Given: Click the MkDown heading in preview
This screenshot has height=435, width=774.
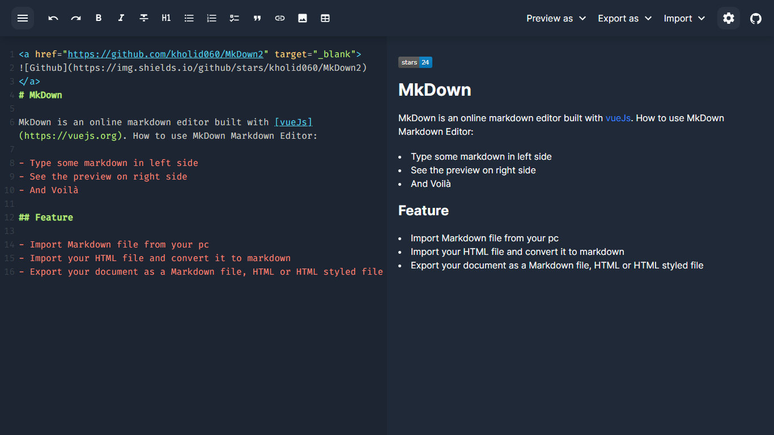Looking at the screenshot, I should (x=435, y=90).
